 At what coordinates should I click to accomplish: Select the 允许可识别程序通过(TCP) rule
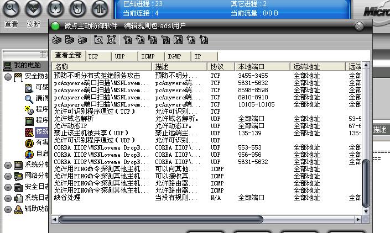coord(206,112)
